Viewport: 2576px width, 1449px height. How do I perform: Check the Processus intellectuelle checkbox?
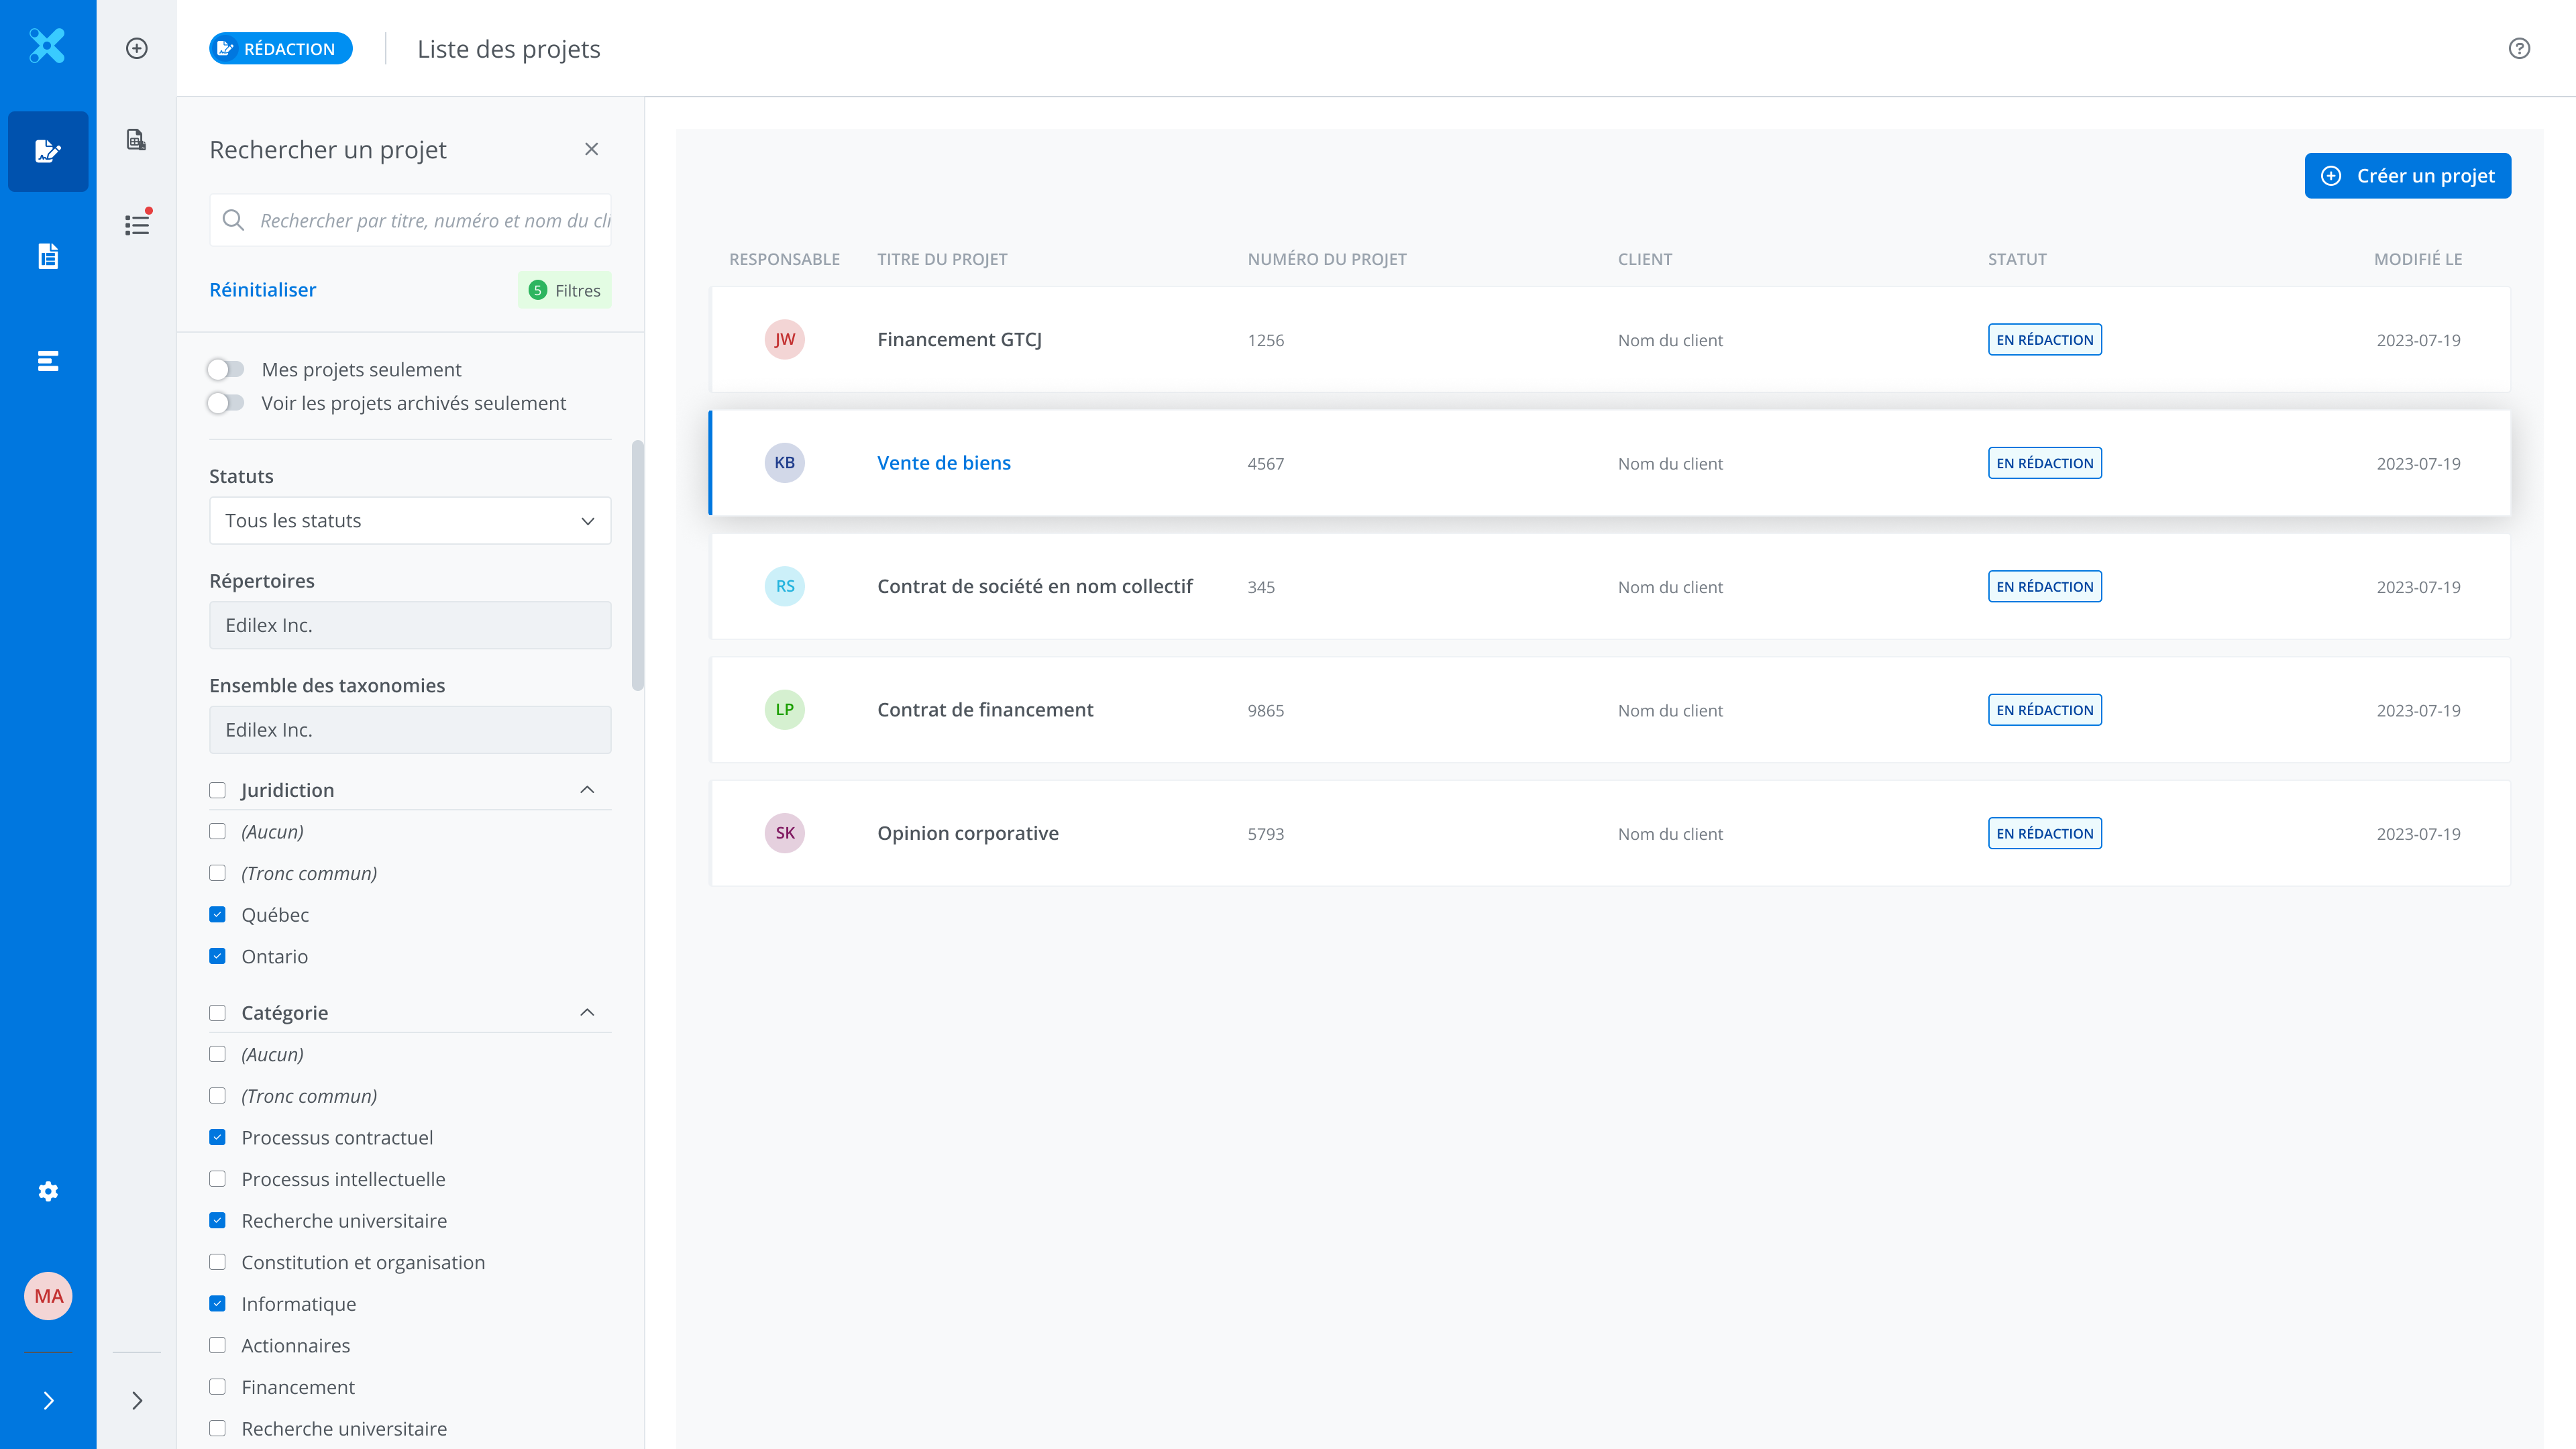click(217, 1179)
